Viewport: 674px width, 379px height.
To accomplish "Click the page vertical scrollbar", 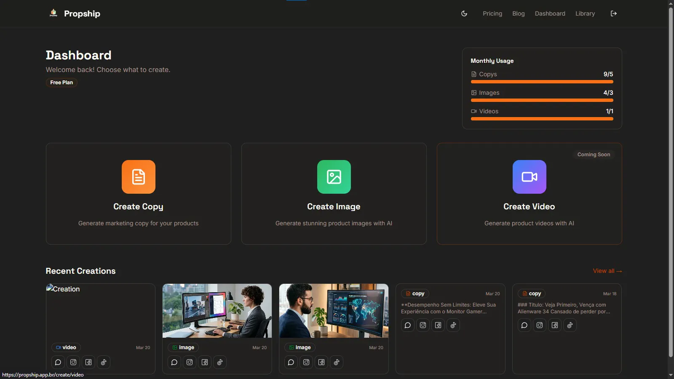I will [x=671, y=181].
